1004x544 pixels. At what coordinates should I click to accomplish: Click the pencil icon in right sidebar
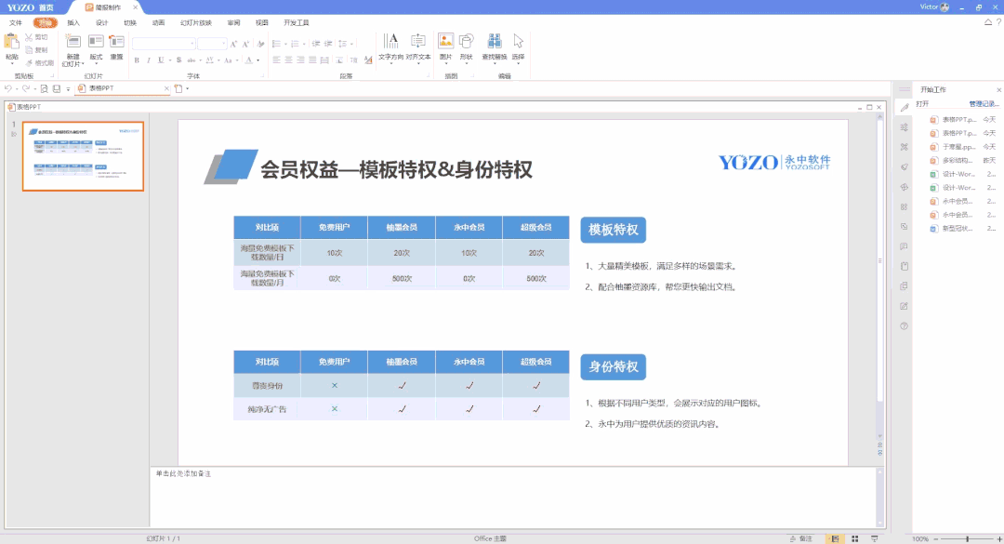click(x=905, y=108)
